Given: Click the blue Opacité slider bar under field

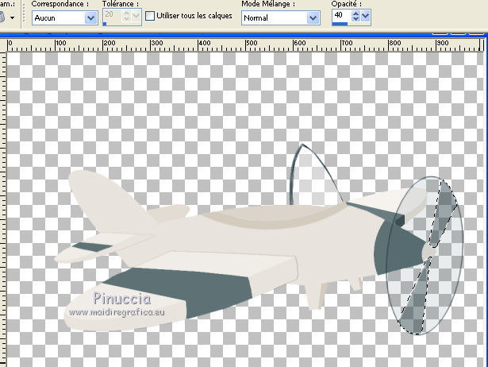Looking at the screenshot, I should coord(340,24).
